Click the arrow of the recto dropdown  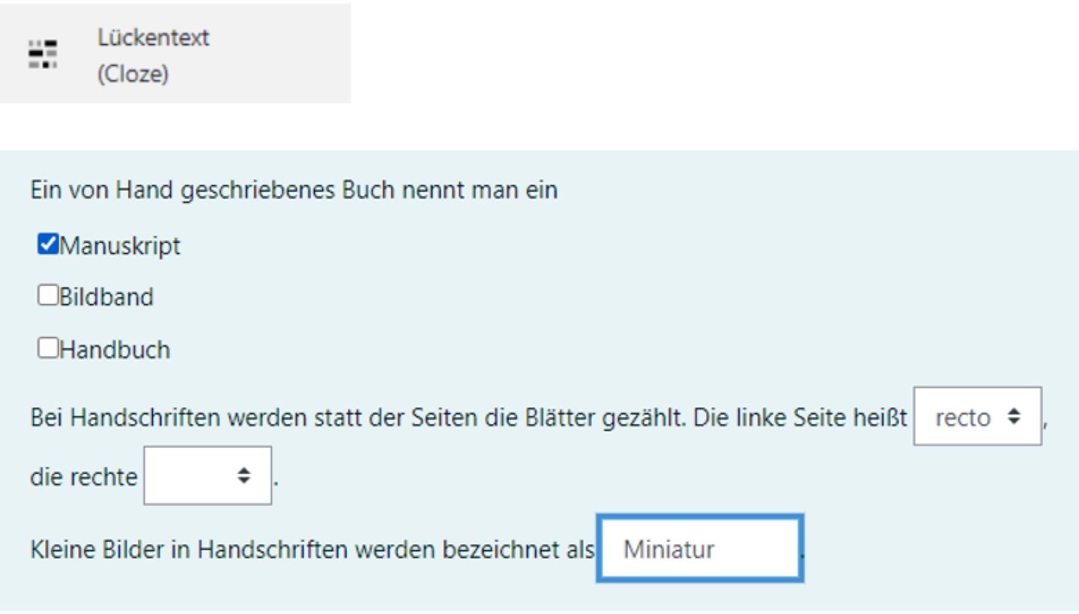coord(1014,416)
